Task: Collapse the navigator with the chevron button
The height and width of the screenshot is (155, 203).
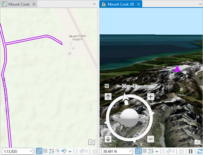Action: point(107,86)
